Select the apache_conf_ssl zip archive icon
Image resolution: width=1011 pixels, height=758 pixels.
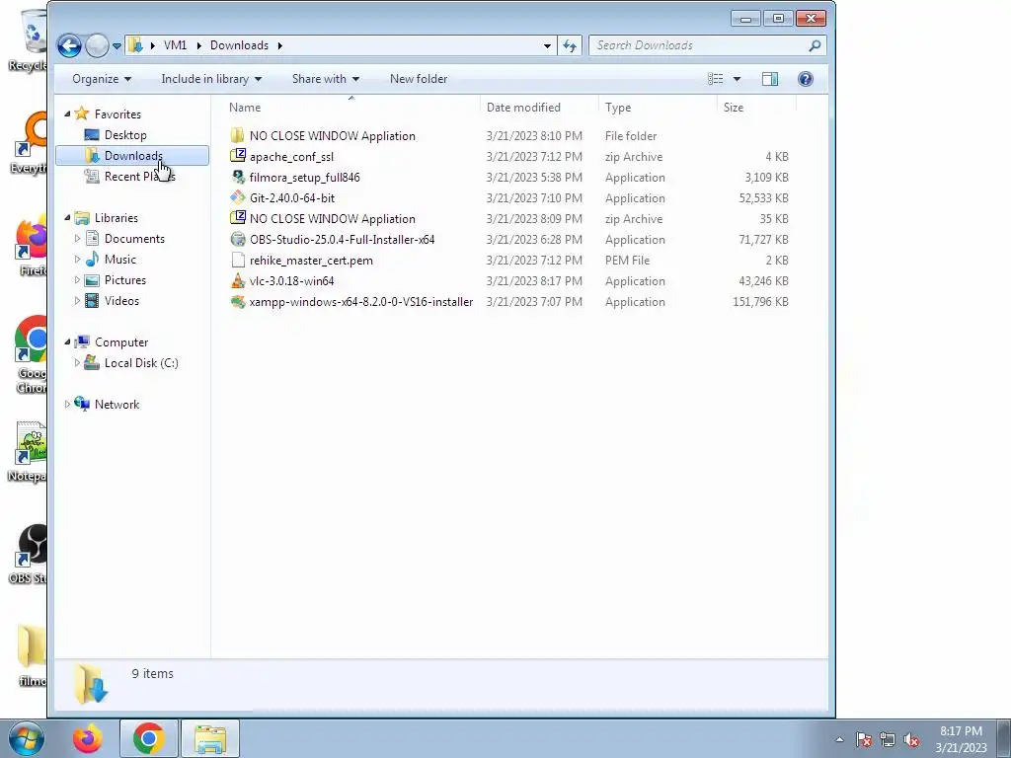click(x=238, y=156)
